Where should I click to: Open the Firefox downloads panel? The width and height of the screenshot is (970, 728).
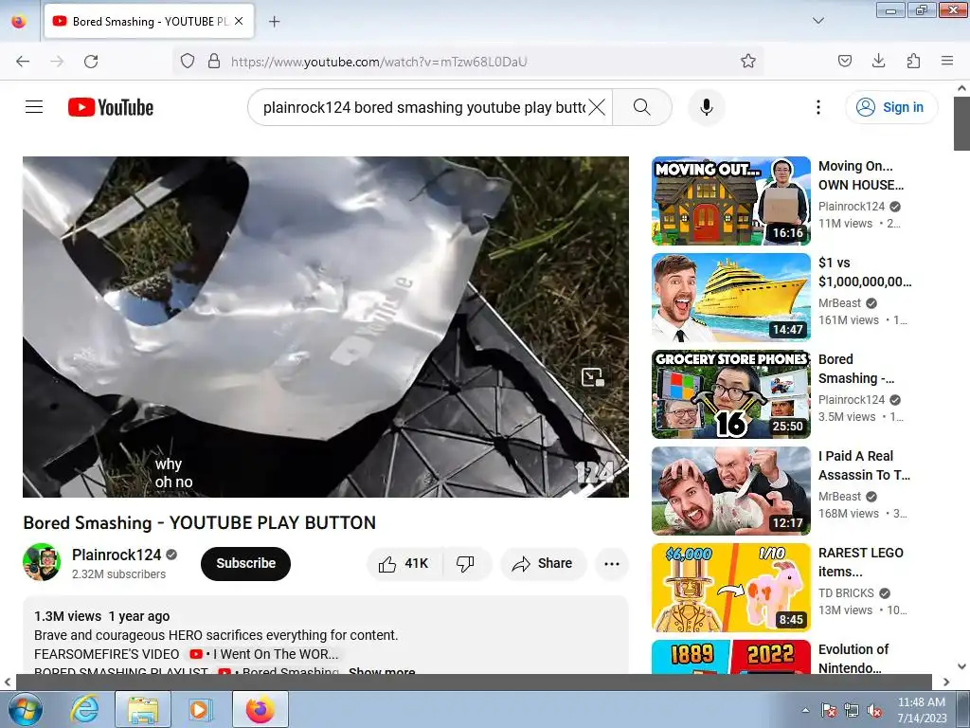coord(878,62)
